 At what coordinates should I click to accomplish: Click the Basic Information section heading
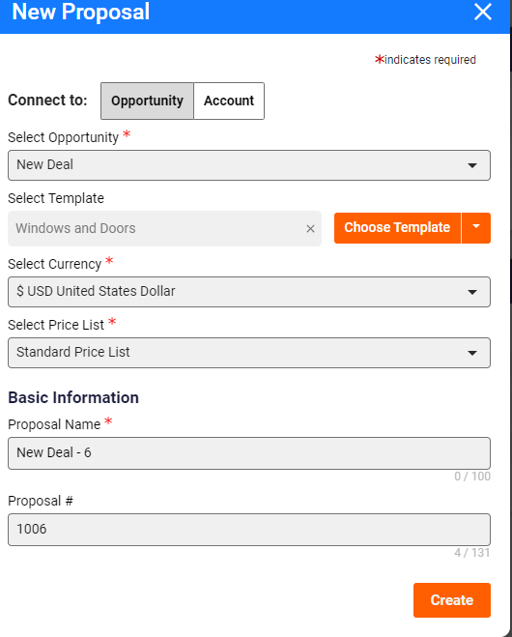[x=73, y=397]
